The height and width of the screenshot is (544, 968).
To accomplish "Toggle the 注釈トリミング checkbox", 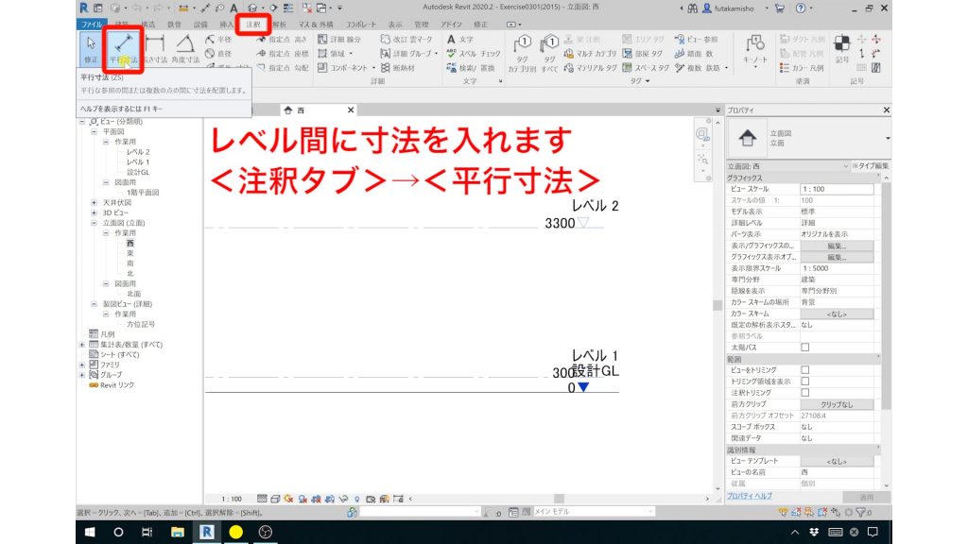I will pyautogui.click(x=804, y=390).
